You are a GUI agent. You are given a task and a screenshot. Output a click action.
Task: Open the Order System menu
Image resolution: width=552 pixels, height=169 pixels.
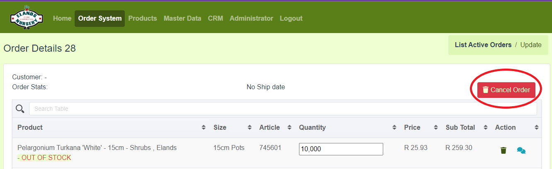pyautogui.click(x=100, y=19)
